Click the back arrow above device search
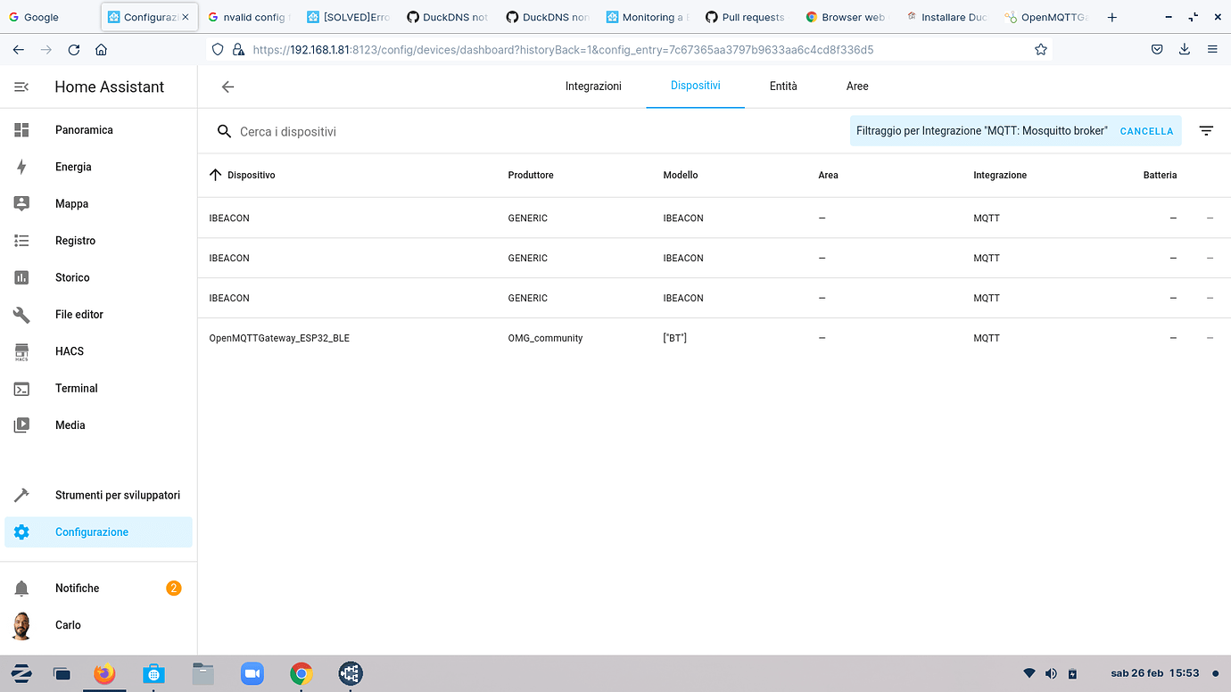1231x692 pixels. [x=227, y=86]
